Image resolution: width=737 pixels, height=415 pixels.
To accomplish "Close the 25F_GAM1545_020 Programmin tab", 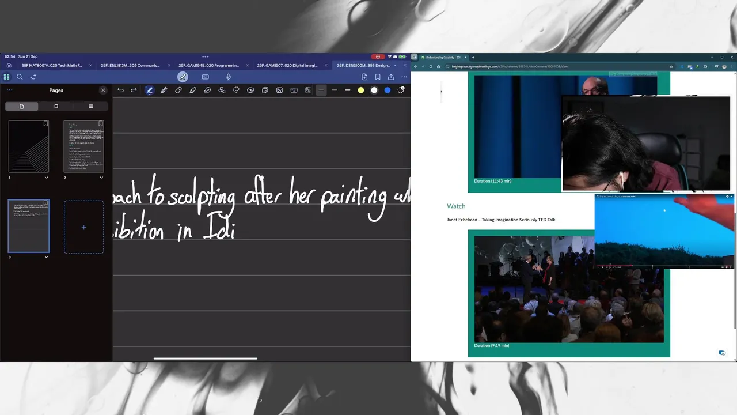I will (247, 65).
